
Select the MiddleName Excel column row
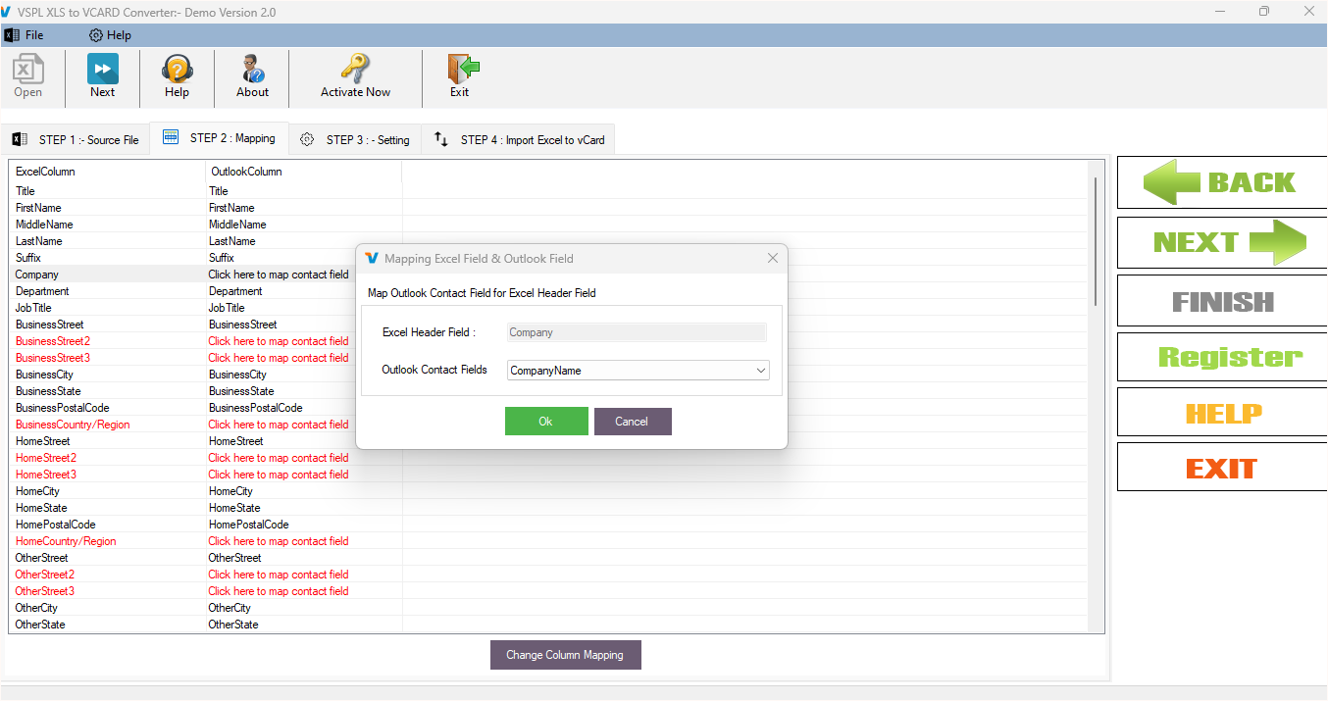[44, 225]
